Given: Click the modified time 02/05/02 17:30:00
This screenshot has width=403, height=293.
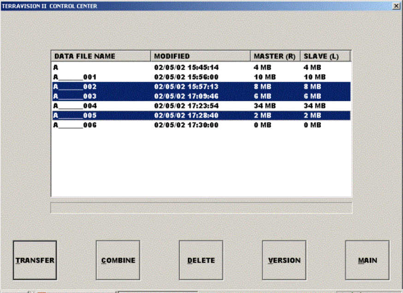Looking at the screenshot, I should 186,125.
